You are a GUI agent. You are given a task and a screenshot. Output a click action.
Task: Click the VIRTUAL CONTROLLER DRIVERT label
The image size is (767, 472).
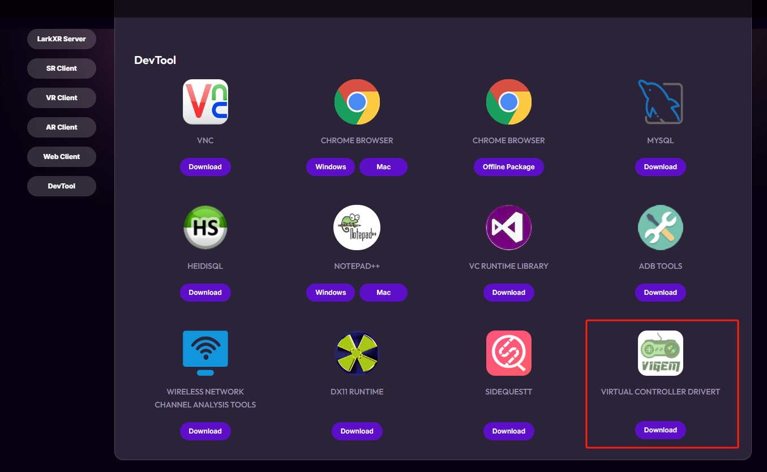(x=661, y=392)
